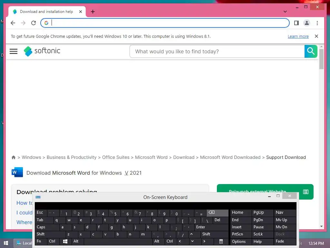The image size is (330, 248).
Task: Focus the Softonic search field
Action: point(217,51)
